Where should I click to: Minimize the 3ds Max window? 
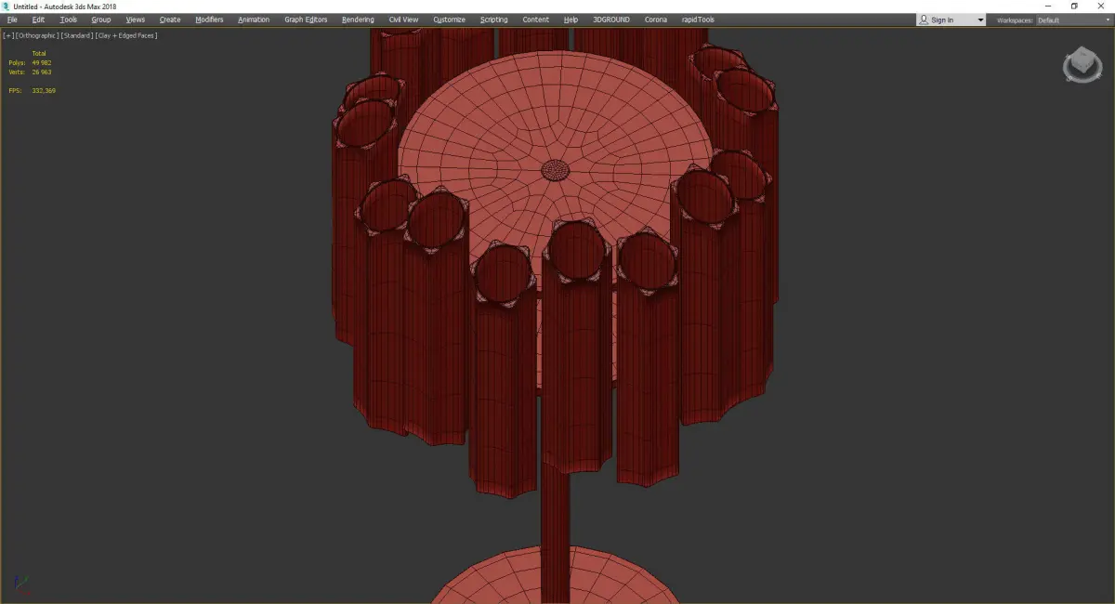(x=1049, y=7)
